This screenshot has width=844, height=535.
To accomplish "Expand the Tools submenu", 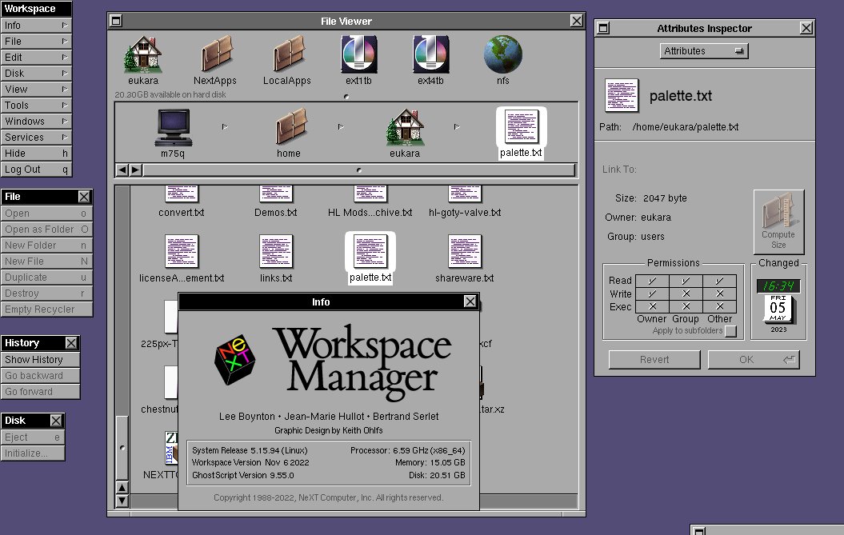I will pos(36,106).
